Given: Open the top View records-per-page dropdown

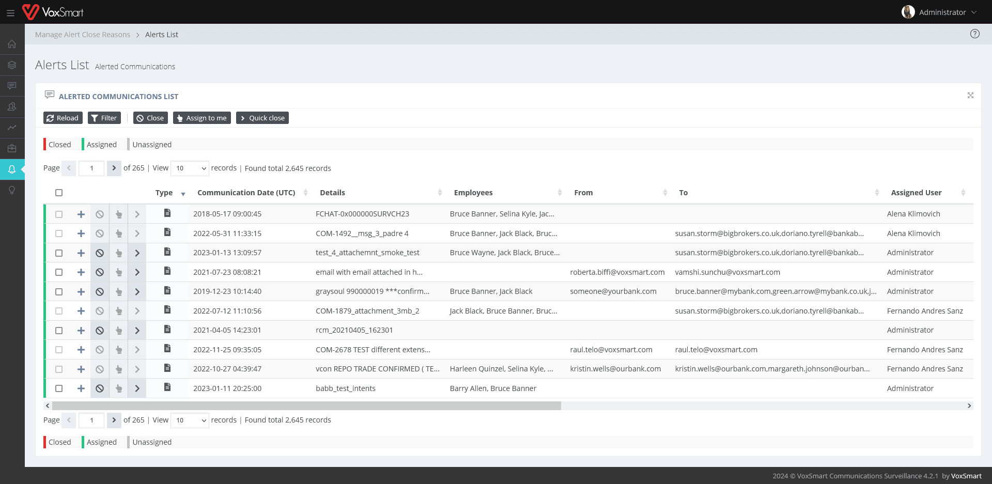Looking at the screenshot, I should pyautogui.click(x=190, y=168).
